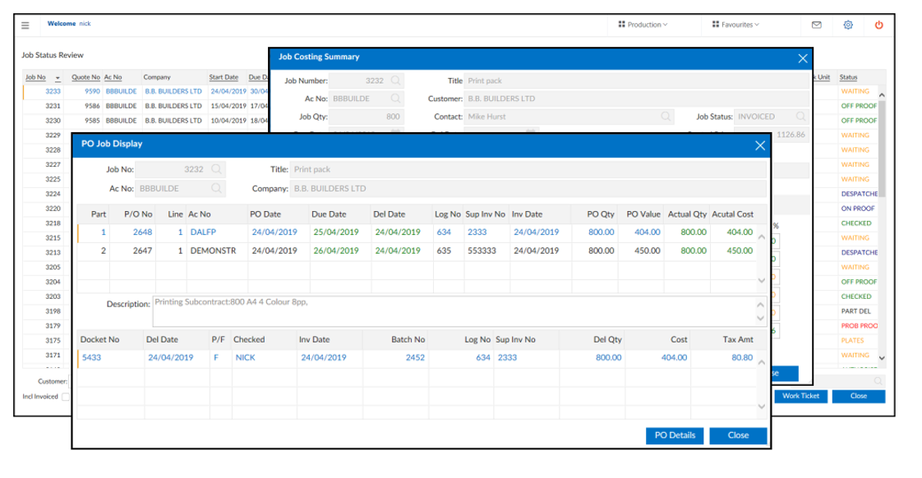Click the Job No search magnifier in PO Job Display

click(x=216, y=168)
